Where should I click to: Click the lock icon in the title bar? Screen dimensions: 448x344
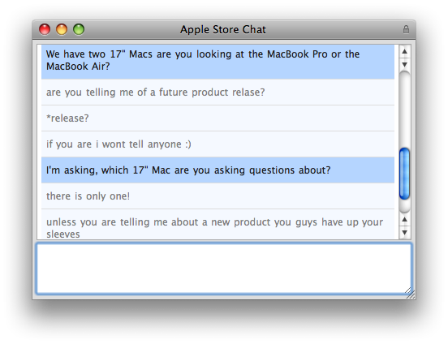pos(406,29)
